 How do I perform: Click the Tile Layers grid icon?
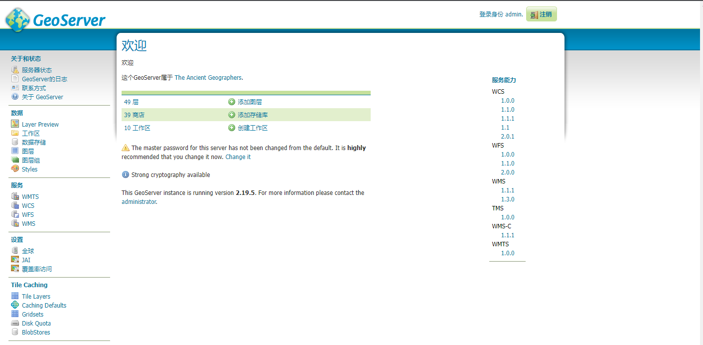click(x=15, y=296)
